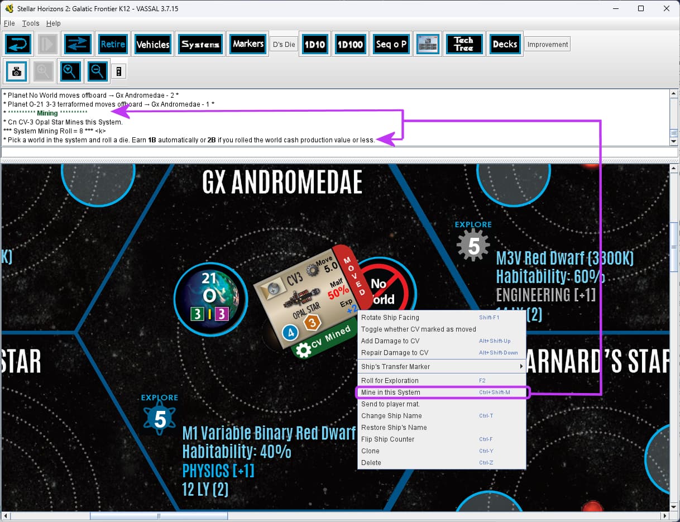
Task: Open the Markers palette
Action: point(248,44)
